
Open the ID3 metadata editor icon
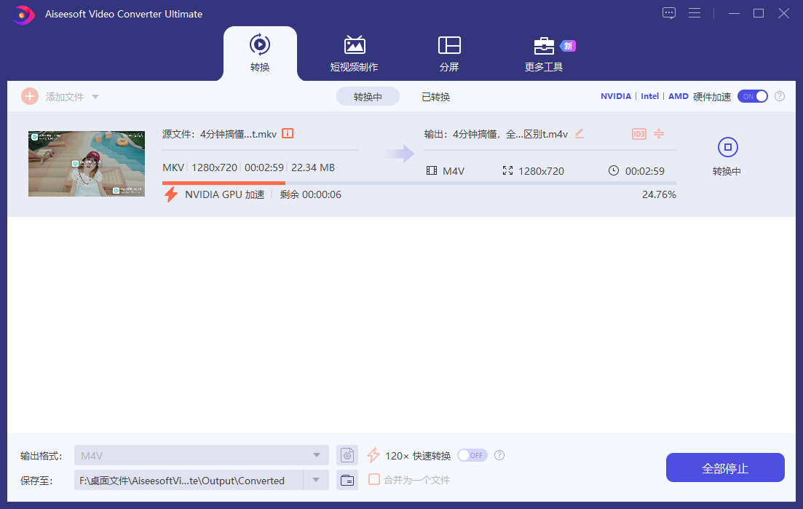coord(638,134)
